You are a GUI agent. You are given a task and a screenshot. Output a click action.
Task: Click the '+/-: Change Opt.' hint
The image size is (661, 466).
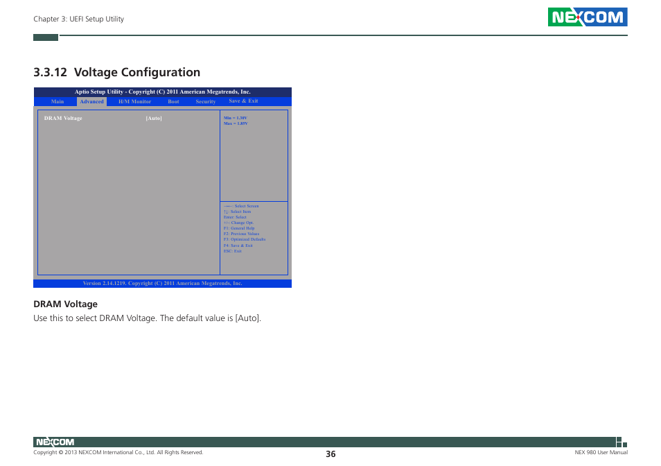[x=238, y=223]
